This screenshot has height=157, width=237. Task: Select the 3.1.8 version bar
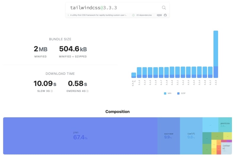point(166,72)
